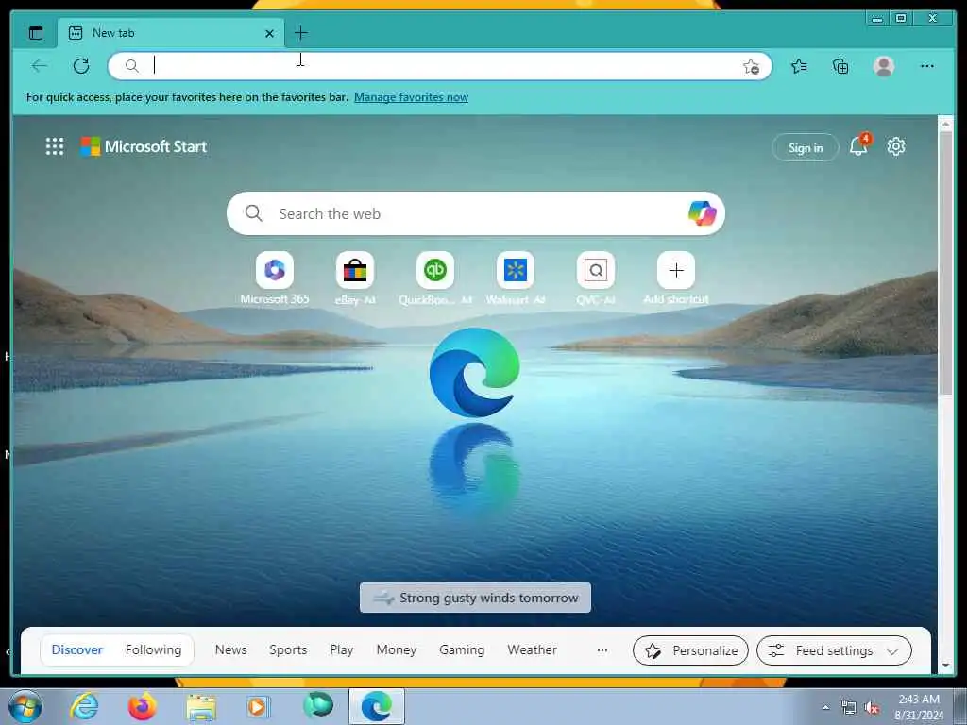Open the Weather feed category
The height and width of the screenshot is (725, 967).
(533, 649)
